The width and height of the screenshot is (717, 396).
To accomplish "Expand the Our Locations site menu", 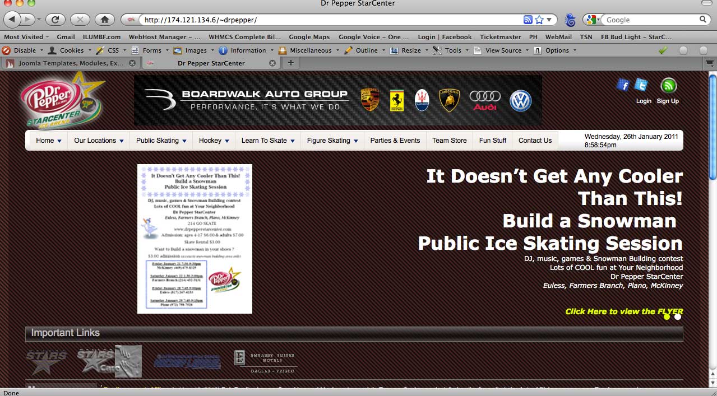I will click(99, 141).
